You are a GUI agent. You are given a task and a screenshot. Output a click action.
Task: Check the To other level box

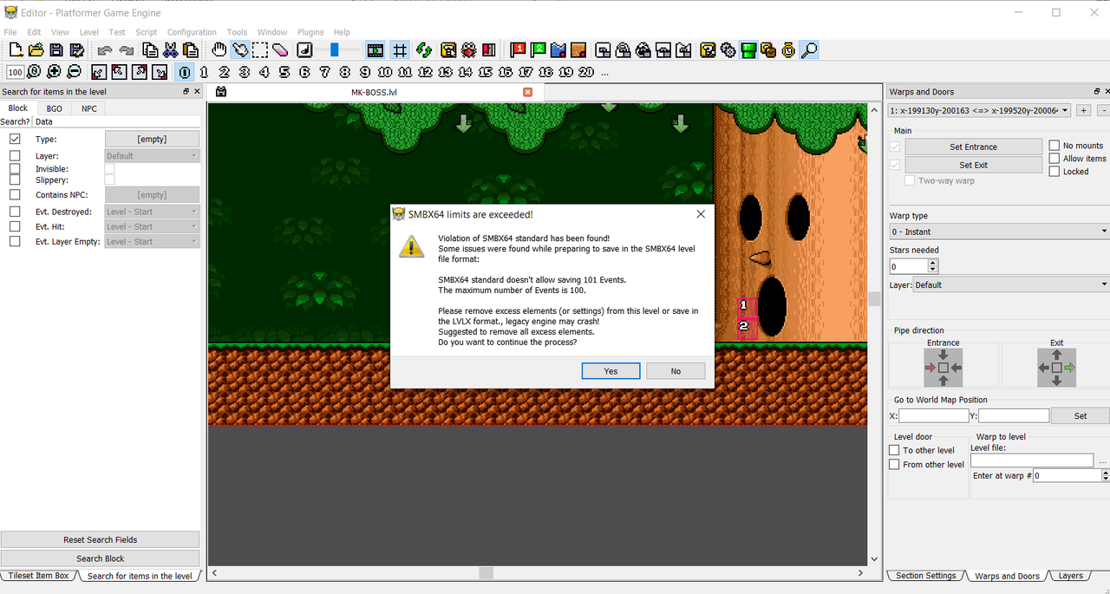tap(894, 450)
